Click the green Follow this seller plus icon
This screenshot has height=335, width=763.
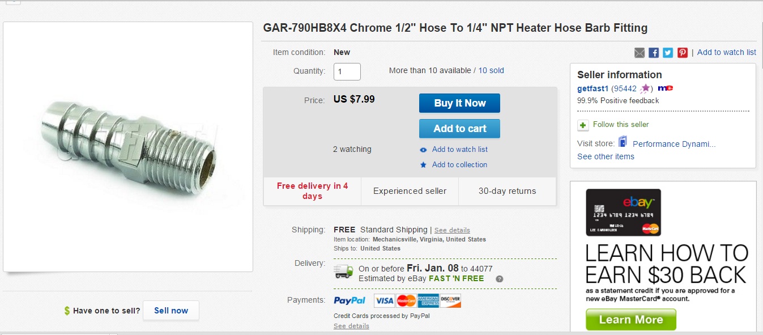click(583, 125)
